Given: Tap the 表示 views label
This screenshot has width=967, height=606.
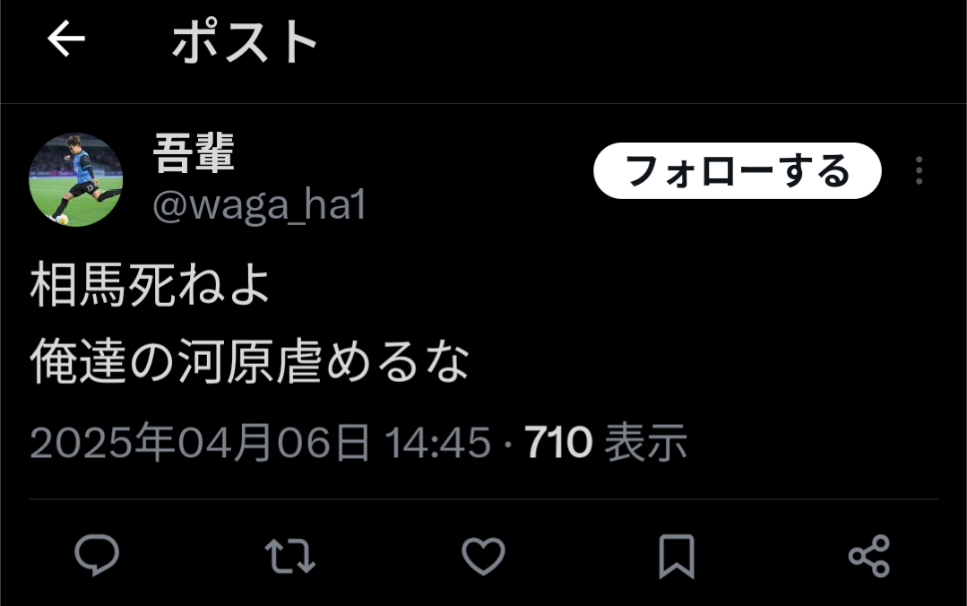Looking at the screenshot, I should coord(645,443).
